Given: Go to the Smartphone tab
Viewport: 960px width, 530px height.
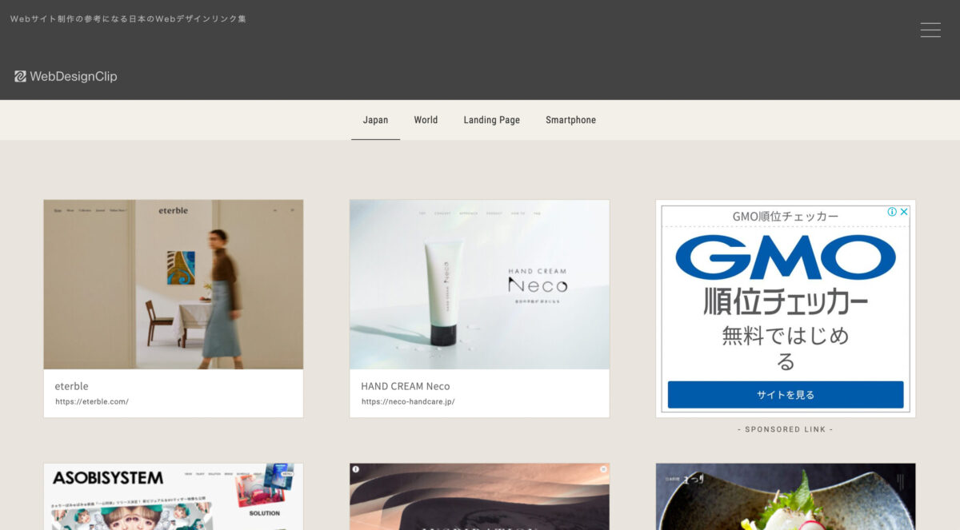Looking at the screenshot, I should [x=570, y=120].
